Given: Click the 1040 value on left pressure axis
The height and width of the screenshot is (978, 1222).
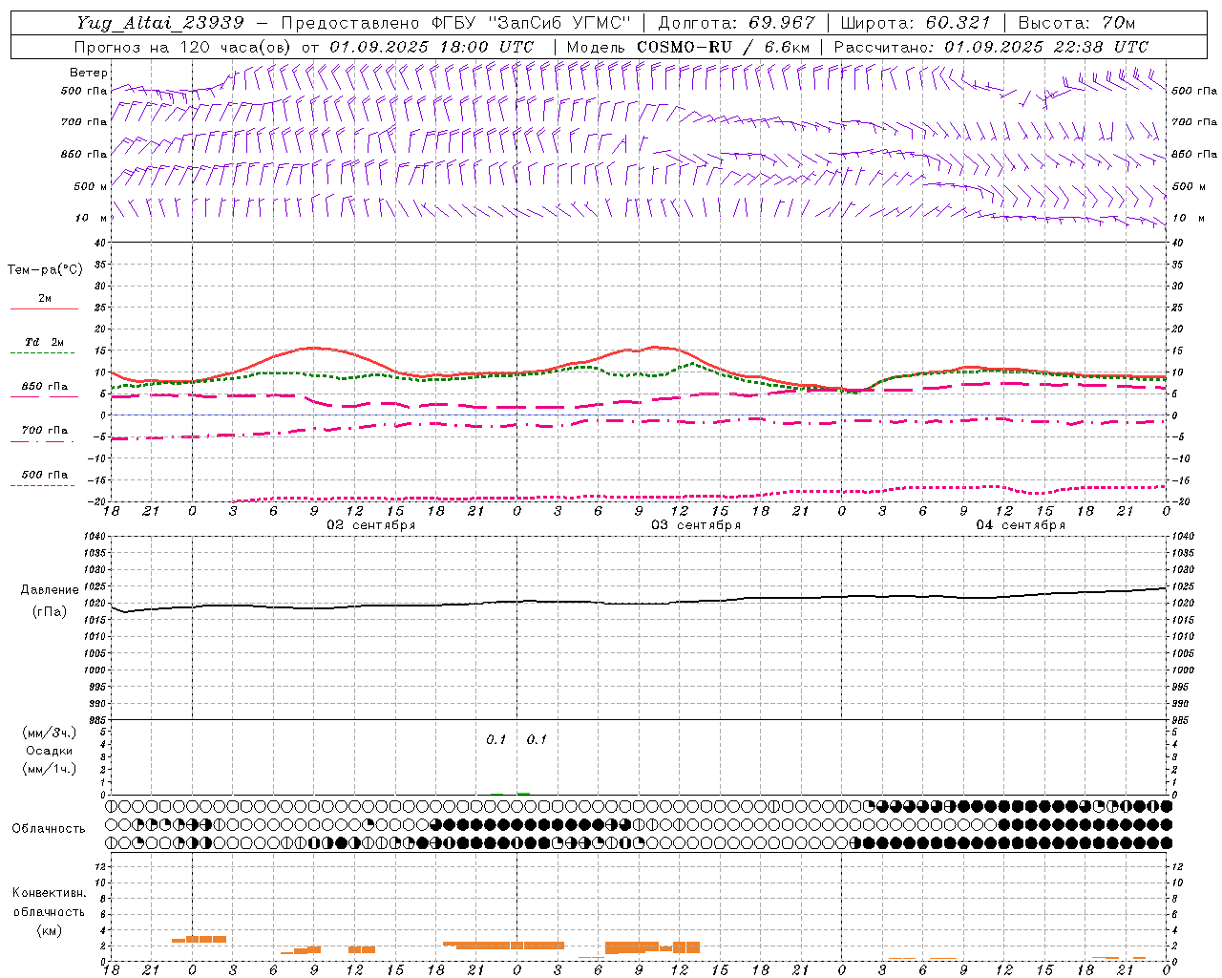Looking at the screenshot, I should point(95,537).
